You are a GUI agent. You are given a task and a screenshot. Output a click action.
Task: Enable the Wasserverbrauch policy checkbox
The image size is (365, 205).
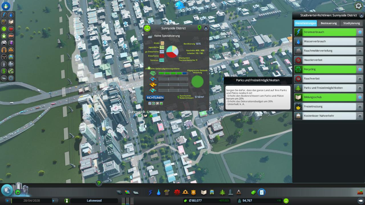coord(360,42)
